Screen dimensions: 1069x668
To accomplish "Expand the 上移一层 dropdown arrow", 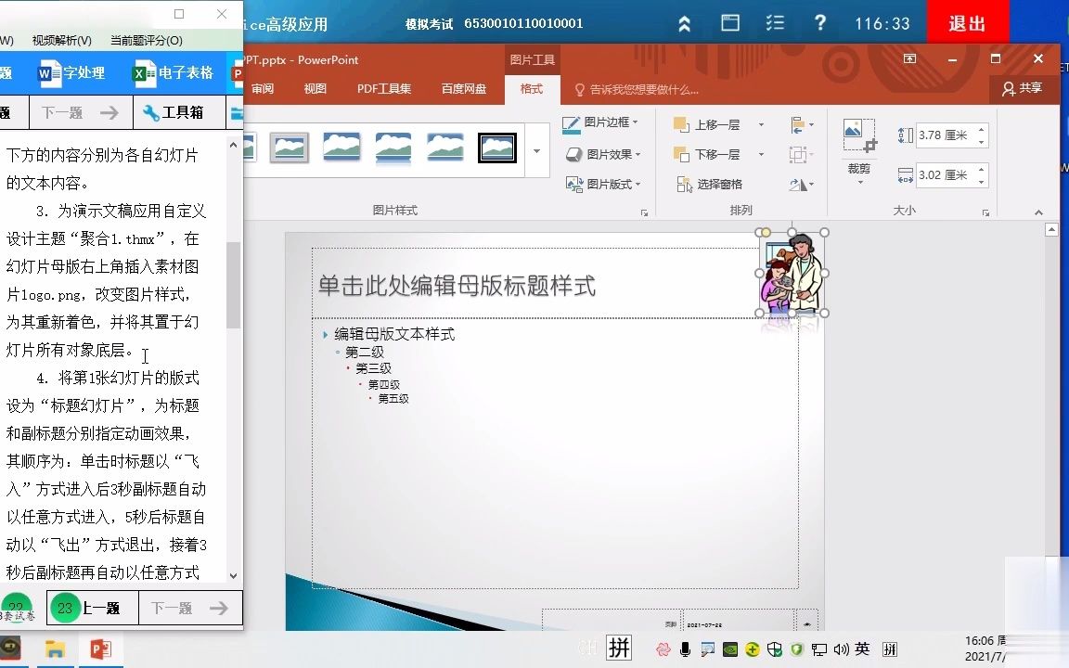I will click(763, 123).
